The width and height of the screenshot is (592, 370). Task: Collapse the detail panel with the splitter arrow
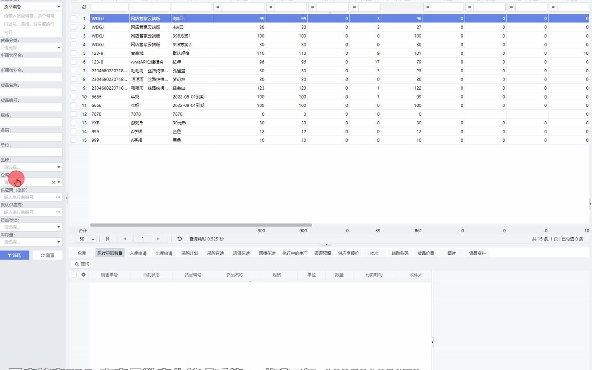[x=326, y=245]
